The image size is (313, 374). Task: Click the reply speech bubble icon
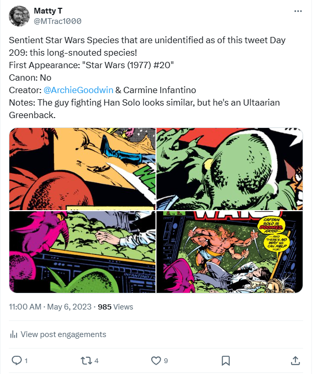click(16, 360)
